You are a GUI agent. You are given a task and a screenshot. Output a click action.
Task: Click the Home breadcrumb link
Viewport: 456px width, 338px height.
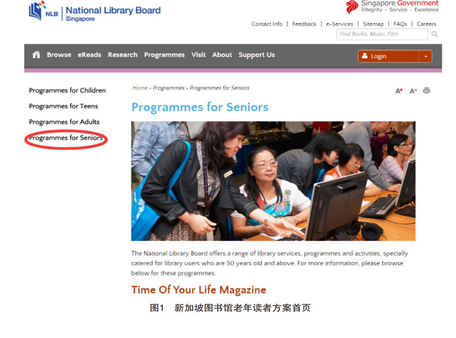point(140,88)
